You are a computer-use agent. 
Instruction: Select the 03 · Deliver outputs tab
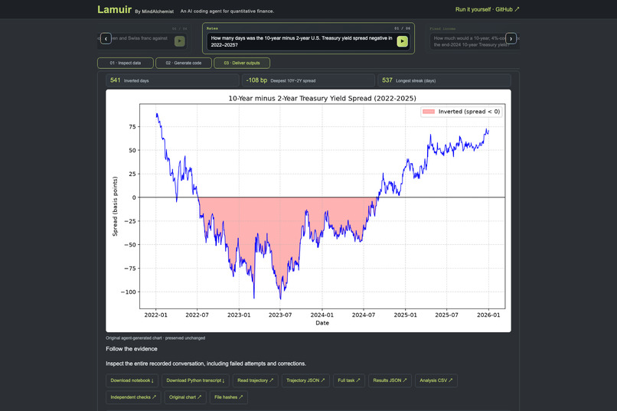click(242, 63)
